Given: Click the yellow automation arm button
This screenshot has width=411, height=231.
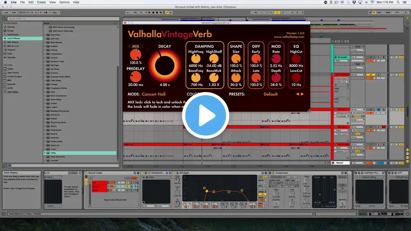Looking at the screenshot, I should [x=167, y=13].
